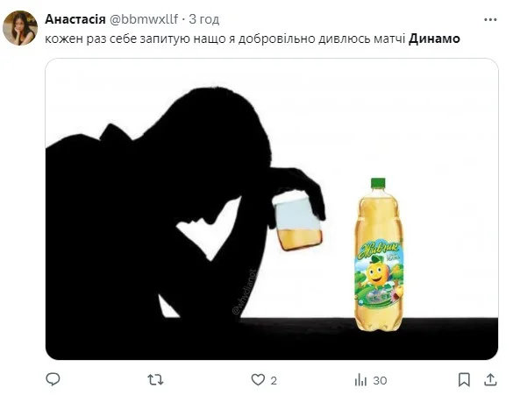Click the Живчик logo on the bottle label

[380, 250]
